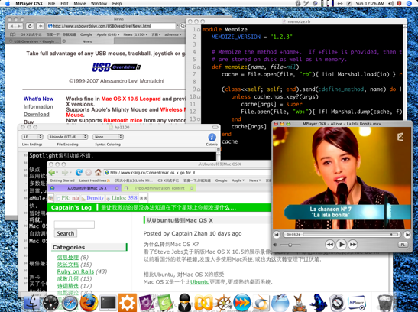This screenshot has width=418, height=312.
Task: Click Firefox home button
Action: pyautogui.click(x=98, y=172)
